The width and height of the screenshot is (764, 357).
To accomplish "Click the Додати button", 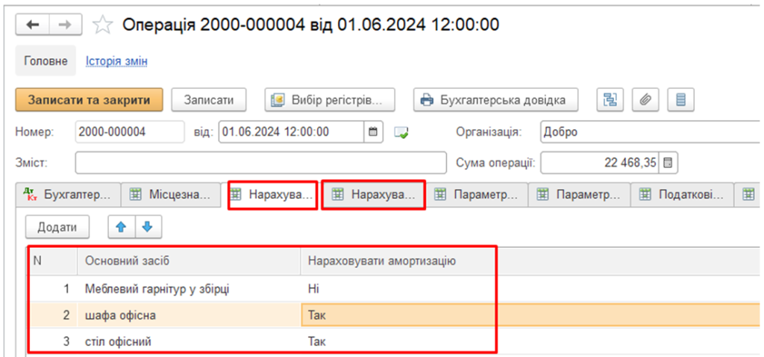I will (57, 226).
